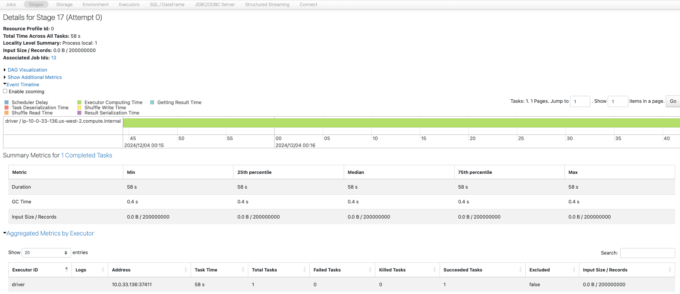Sort the executor Input Size / Records column
Screen dimensions: 680x294
pos(627,270)
